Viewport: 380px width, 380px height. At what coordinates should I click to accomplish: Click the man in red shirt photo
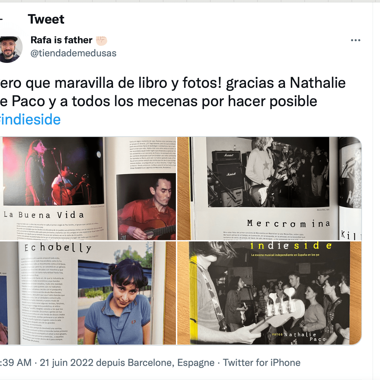pos(146,206)
